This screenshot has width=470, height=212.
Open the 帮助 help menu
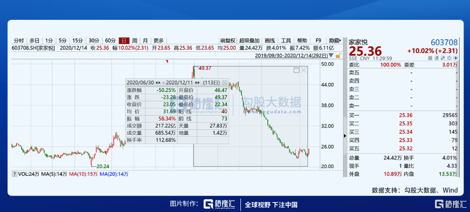[x=302, y=41]
